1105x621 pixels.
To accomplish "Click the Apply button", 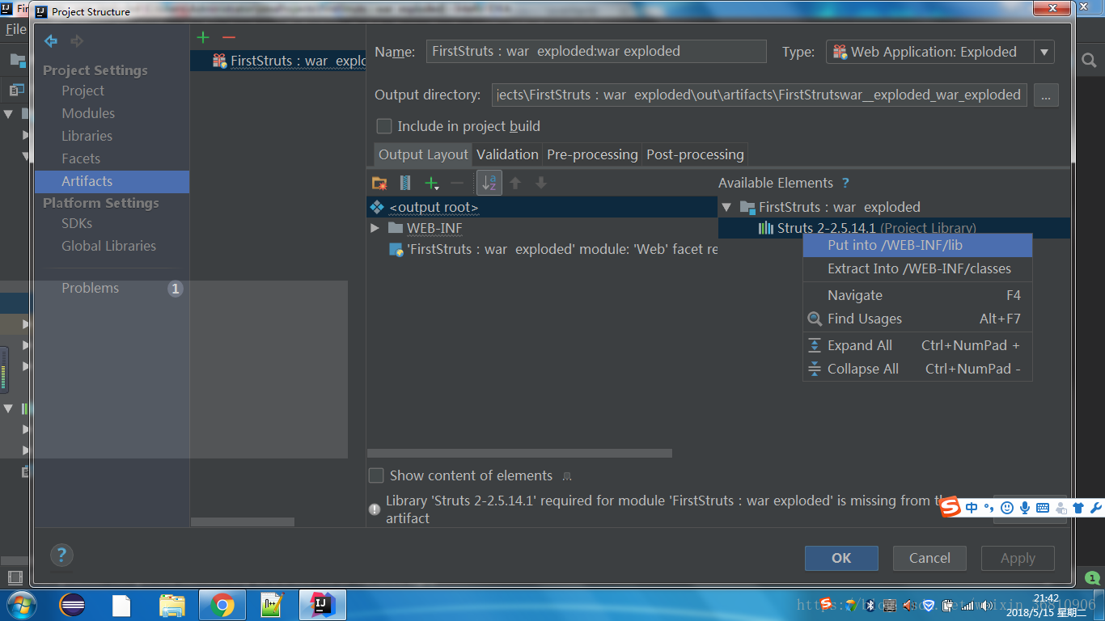I will 1018,558.
